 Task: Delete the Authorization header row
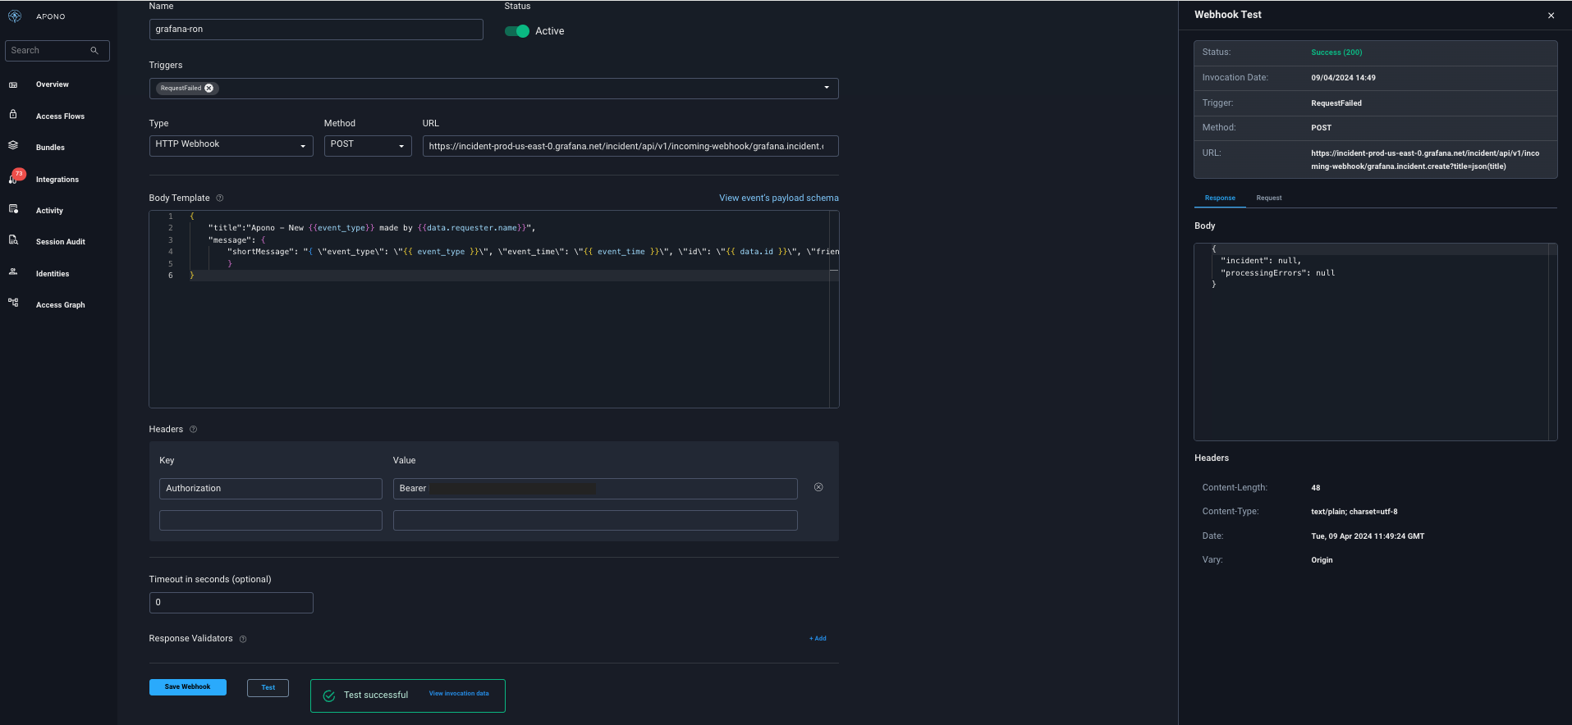point(818,487)
